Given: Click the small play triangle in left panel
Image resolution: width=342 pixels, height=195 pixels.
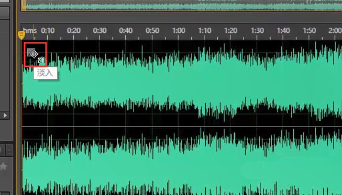Looking at the screenshot, I should point(5,115).
